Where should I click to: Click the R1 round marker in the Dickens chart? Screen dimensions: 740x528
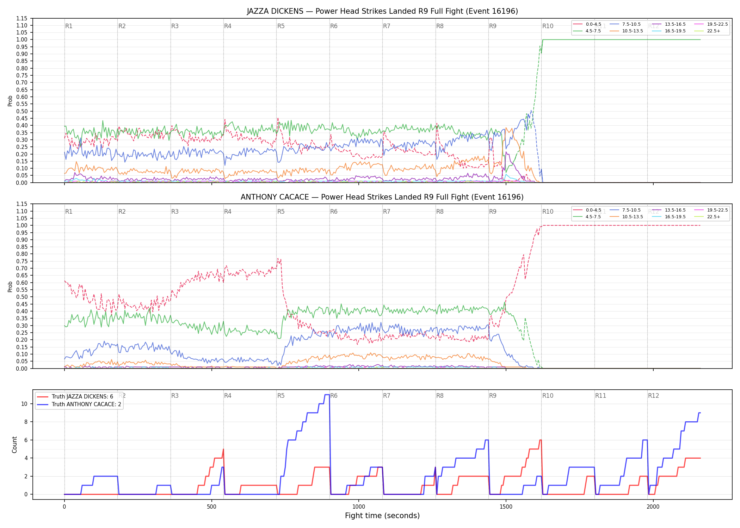69,26
